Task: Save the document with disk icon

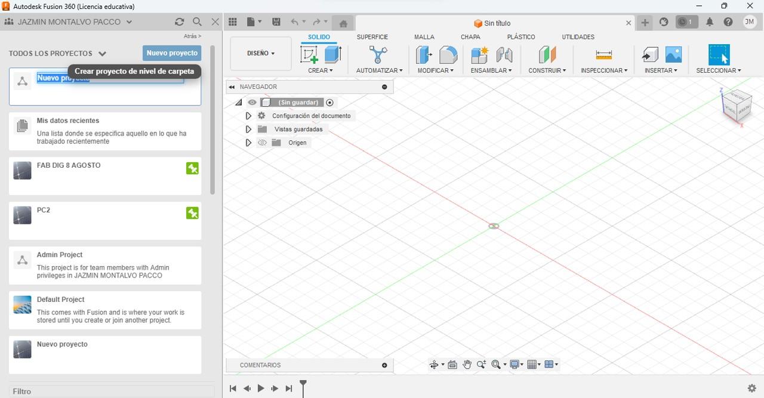Action: (x=276, y=22)
